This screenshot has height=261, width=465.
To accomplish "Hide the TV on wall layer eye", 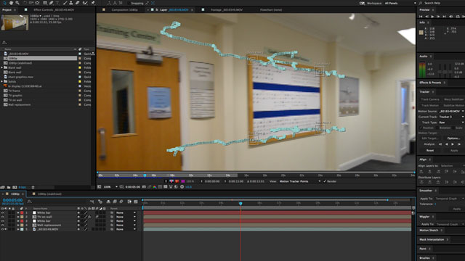I will (x=2, y=217).
